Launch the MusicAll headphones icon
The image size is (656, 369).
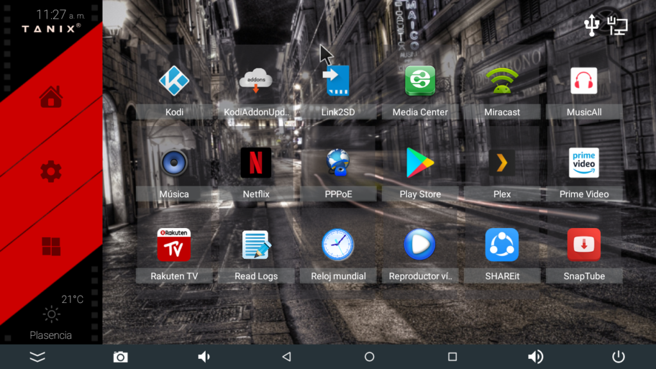pos(584,81)
